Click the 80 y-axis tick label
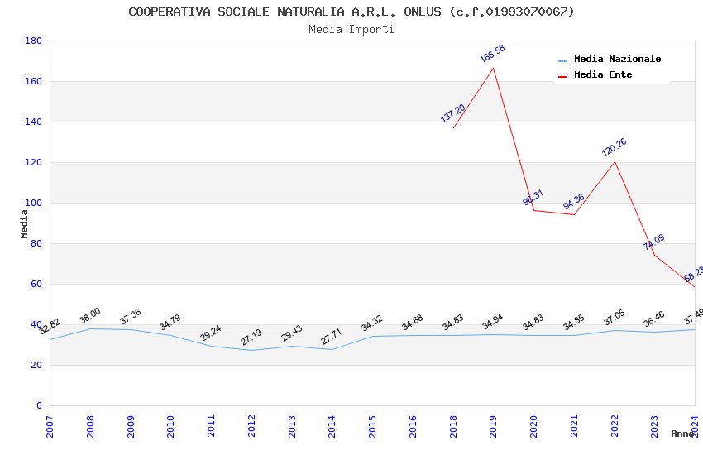 pos(36,243)
